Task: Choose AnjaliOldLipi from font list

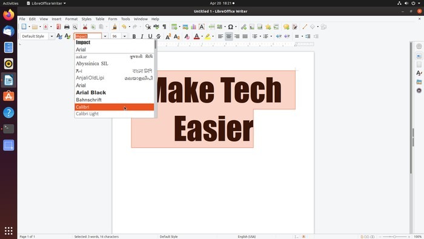Action: coord(114,78)
